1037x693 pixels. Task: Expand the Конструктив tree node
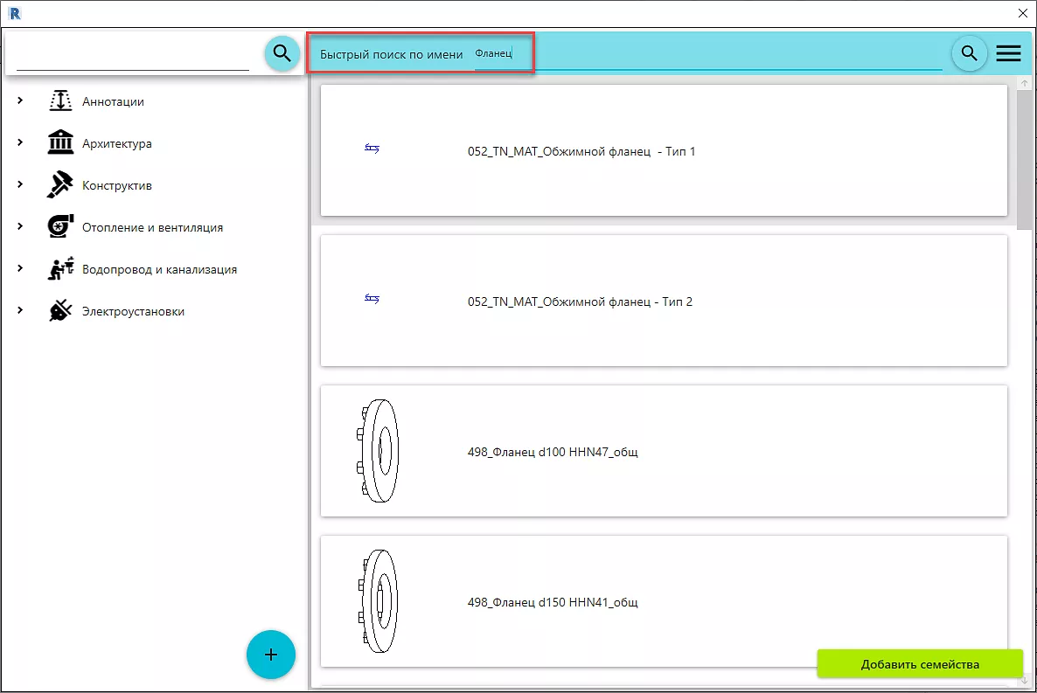(20, 185)
